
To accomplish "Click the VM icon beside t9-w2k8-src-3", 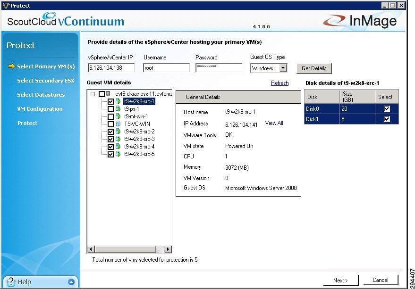I will [x=119, y=139].
